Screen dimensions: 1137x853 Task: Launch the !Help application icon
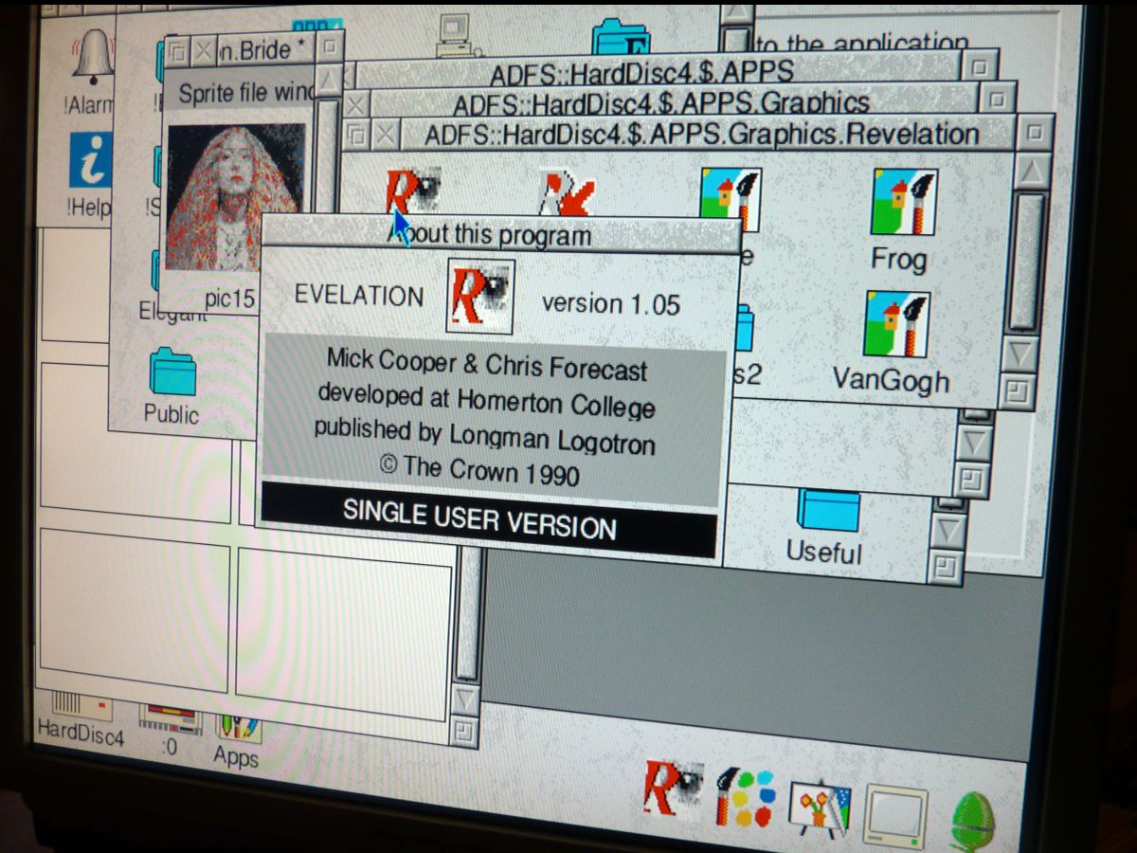(x=91, y=159)
